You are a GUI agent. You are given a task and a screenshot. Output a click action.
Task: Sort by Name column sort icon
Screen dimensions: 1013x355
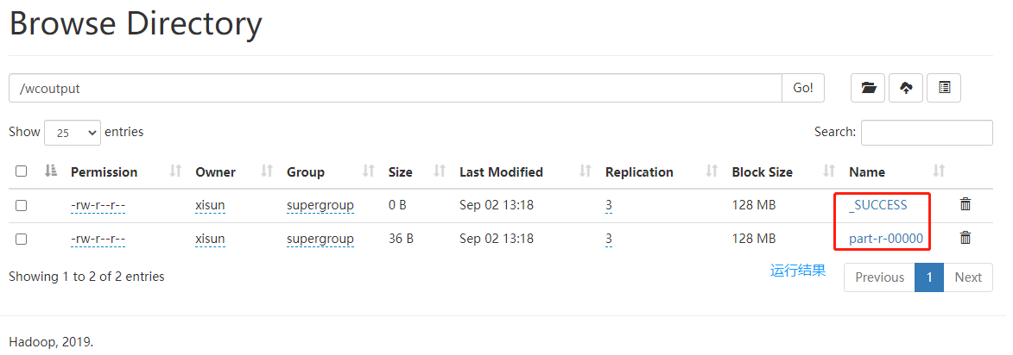(x=939, y=171)
